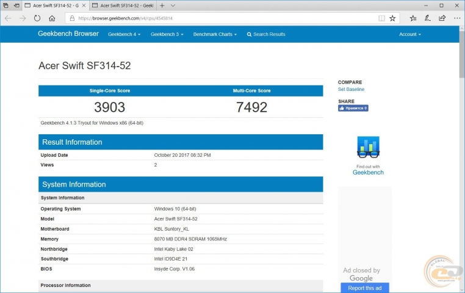Select first Acer Swift SF314-52 tab
Viewport: 465px width, 293px height.
point(55,5)
